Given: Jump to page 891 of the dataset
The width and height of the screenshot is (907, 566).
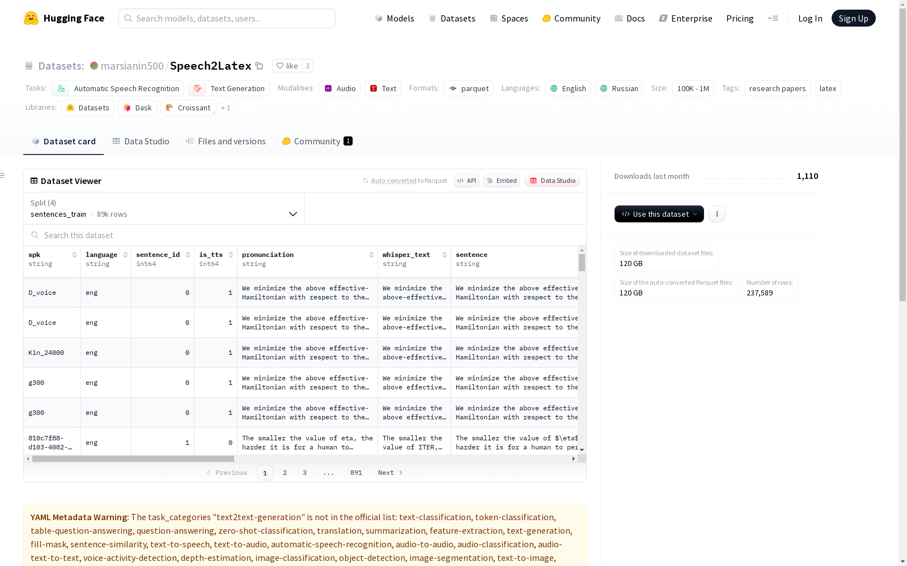Looking at the screenshot, I should click(x=356, y=473).
